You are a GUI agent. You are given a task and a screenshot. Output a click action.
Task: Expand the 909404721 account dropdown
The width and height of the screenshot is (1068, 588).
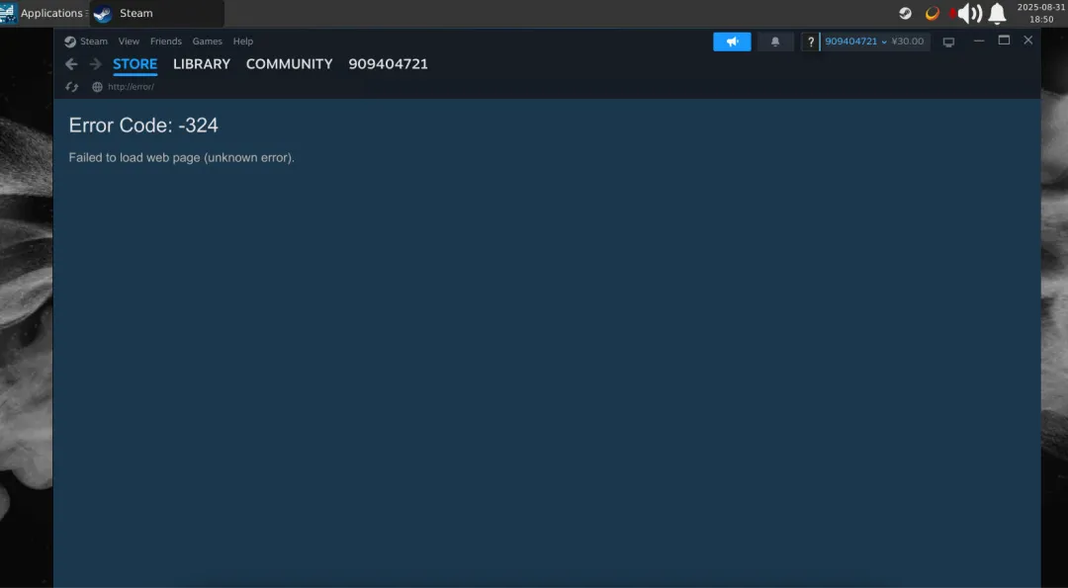pos(855,42)
